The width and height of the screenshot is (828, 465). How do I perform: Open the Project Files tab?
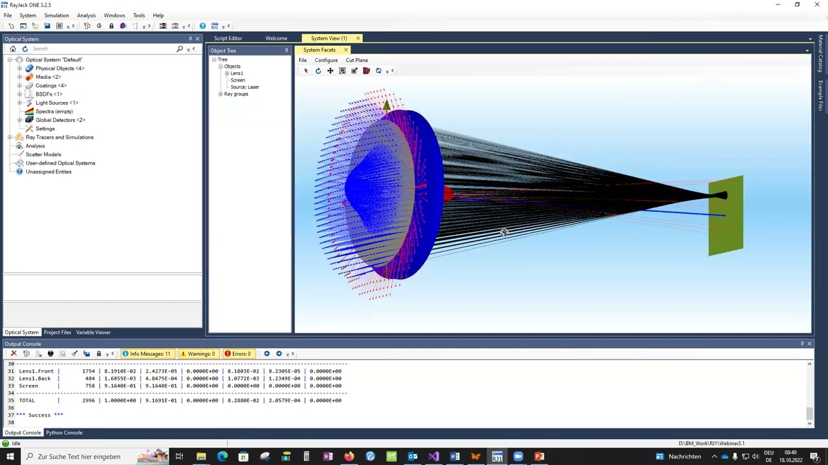(58, 332)
